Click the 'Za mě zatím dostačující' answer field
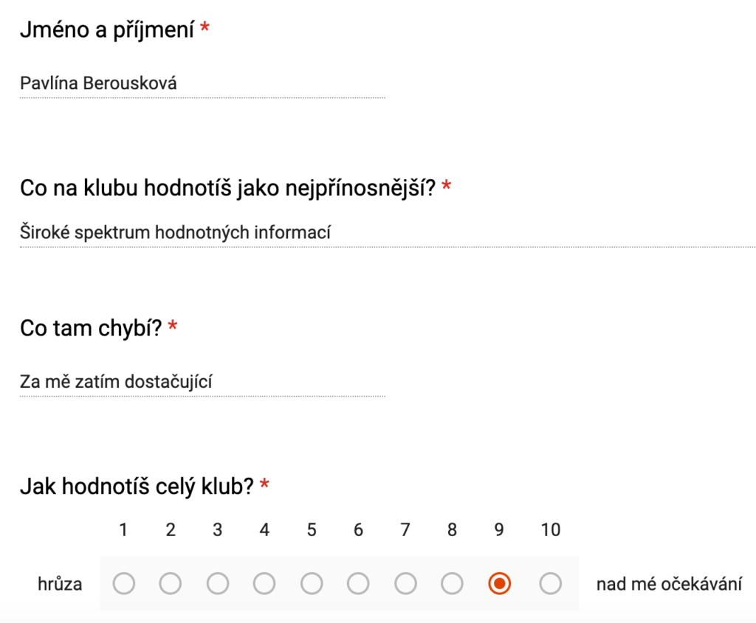 pos(202,382)
